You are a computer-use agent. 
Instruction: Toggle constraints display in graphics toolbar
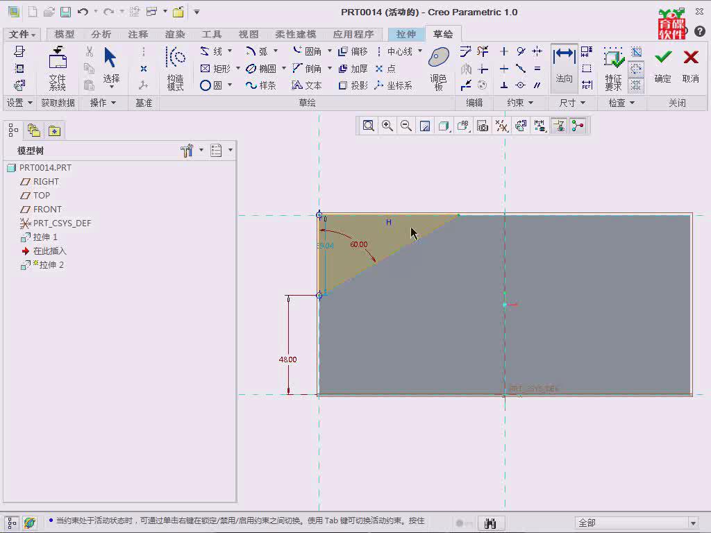coord(559,126)
